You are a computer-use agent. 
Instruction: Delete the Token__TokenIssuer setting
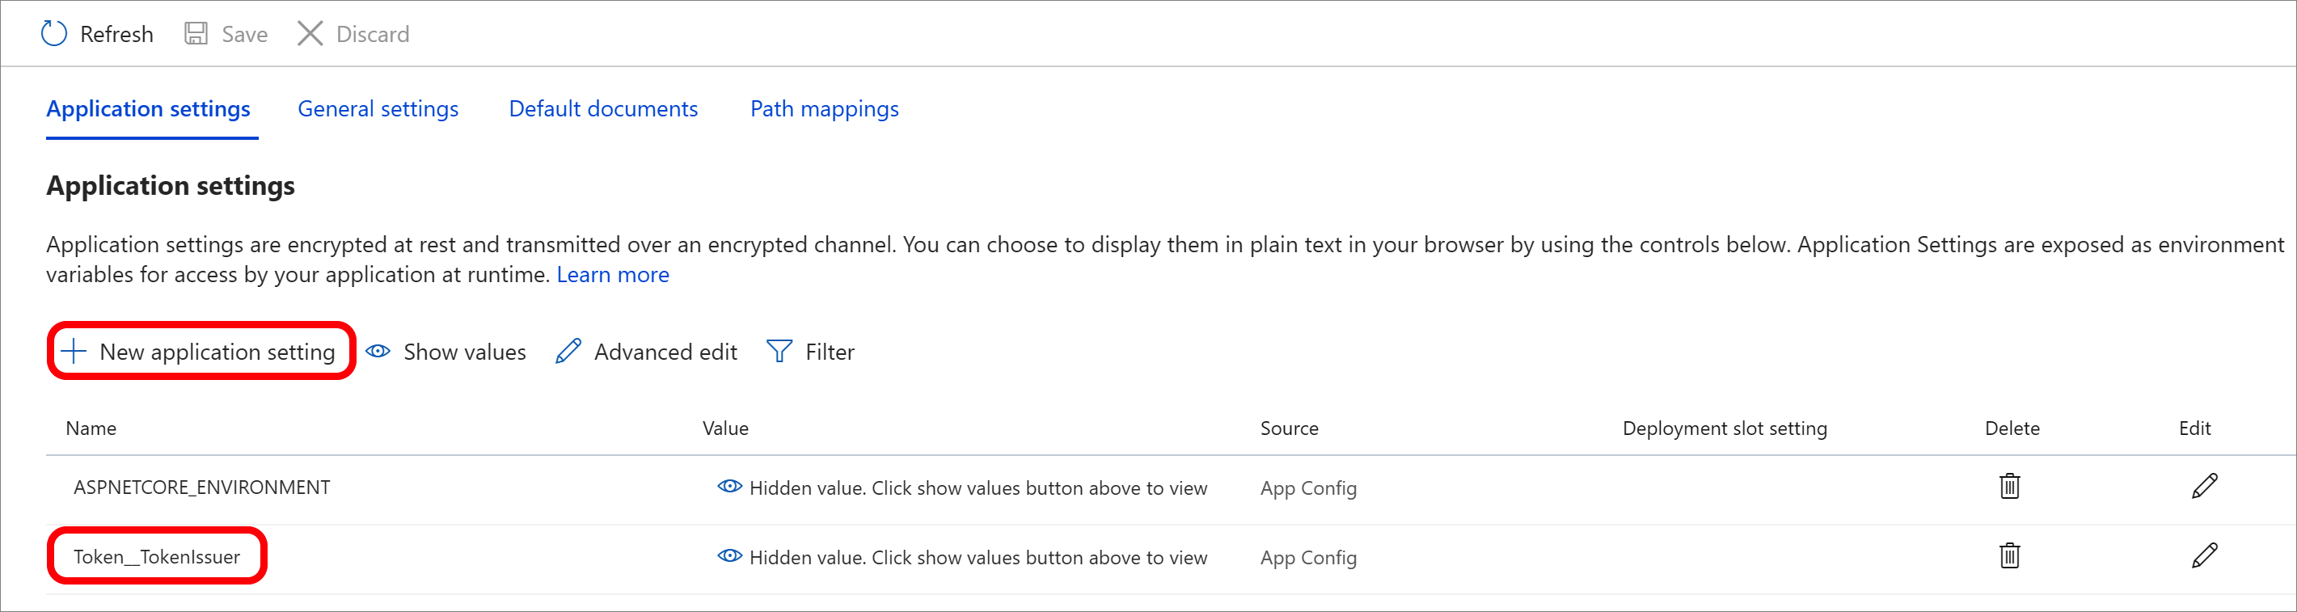point(2009,557)
